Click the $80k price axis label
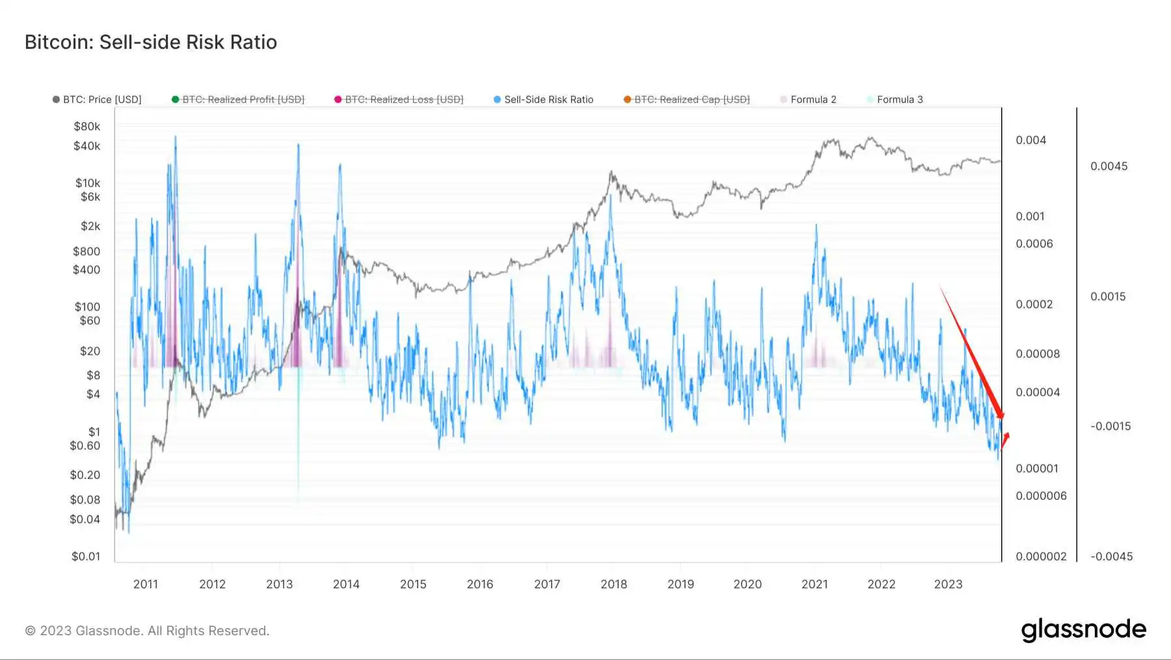 tap(87, 126)
